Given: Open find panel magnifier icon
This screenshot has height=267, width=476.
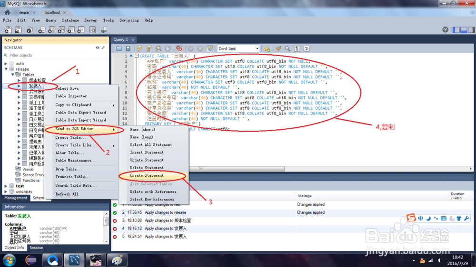Looking at the screenshot, I should point(288,48).
